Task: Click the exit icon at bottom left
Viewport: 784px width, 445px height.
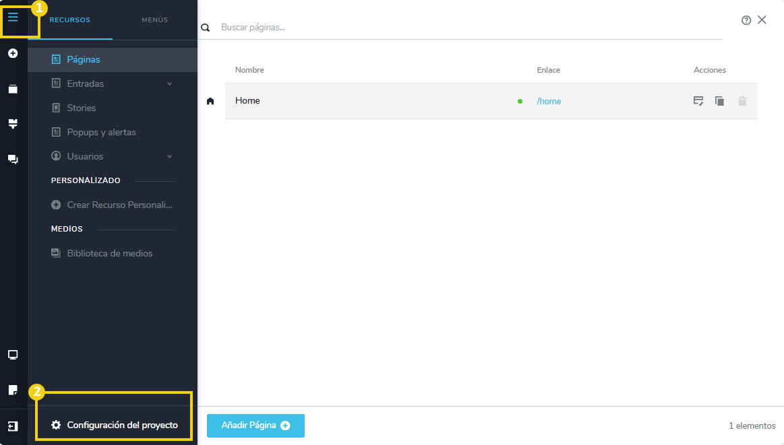Action: tap(13, 426)
